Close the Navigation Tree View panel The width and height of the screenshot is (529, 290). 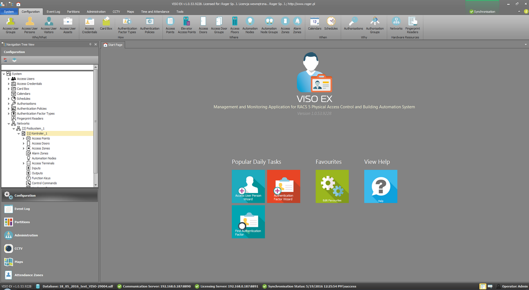tap(96, 44)
